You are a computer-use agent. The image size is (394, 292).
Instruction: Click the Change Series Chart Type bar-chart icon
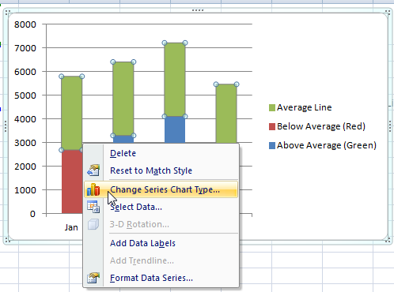93,189
